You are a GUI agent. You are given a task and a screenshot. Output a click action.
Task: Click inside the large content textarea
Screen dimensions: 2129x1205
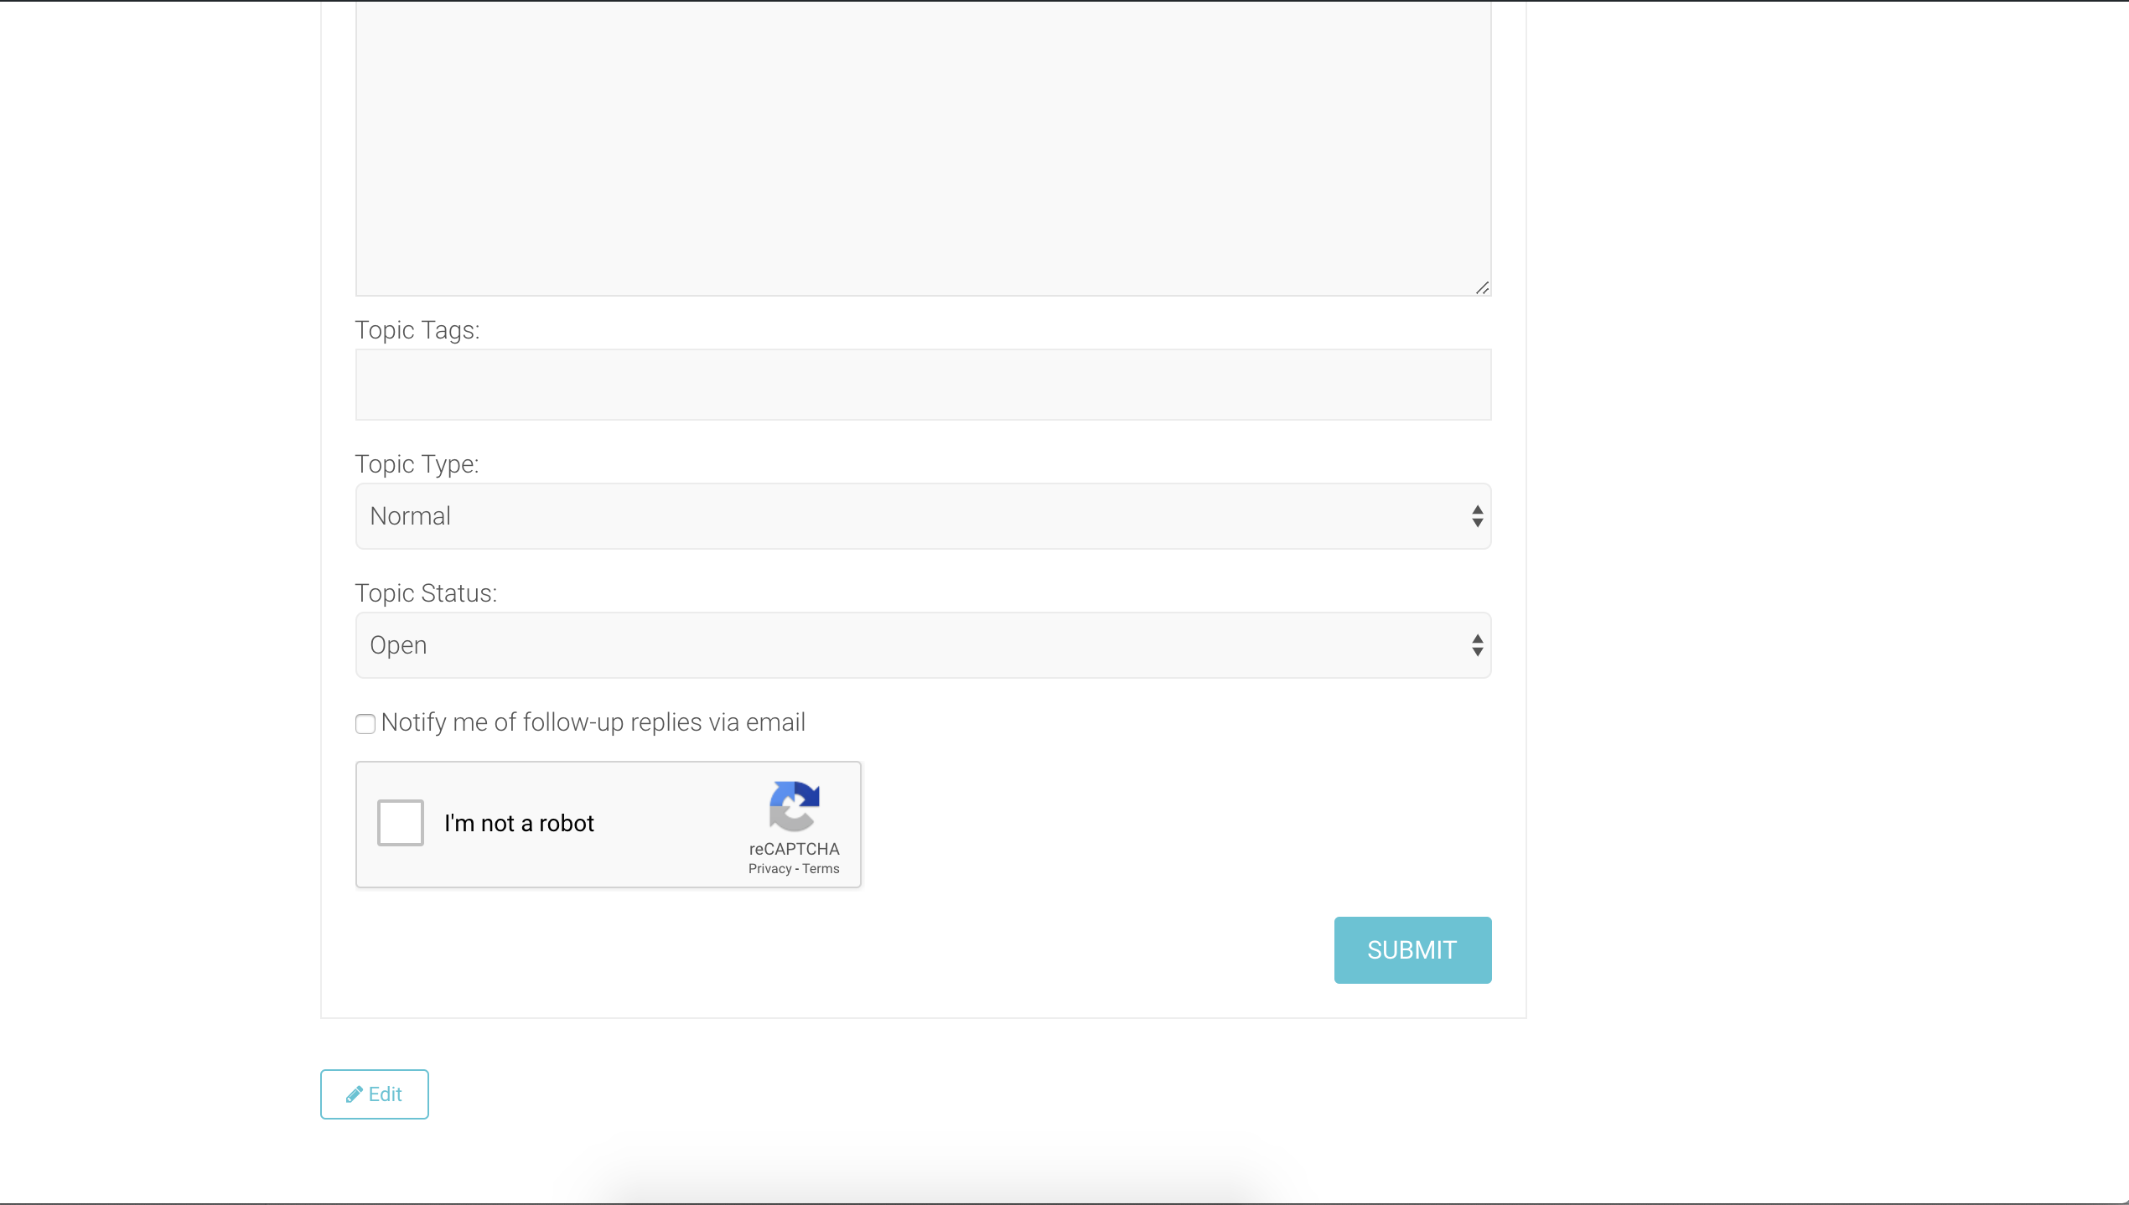tap(922, 147)
